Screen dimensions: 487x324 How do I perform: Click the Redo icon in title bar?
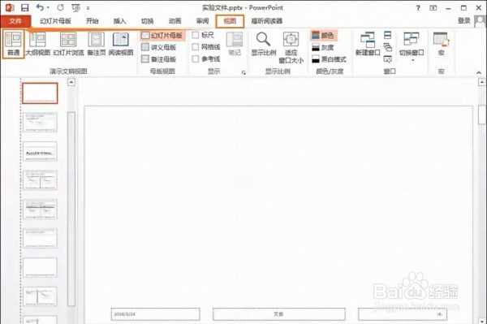61,8
